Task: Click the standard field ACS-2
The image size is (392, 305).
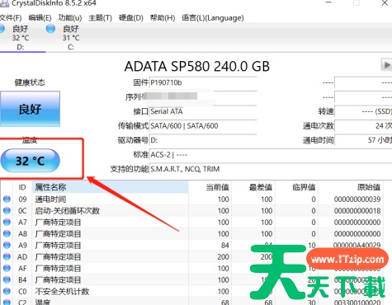Action: (271, 155)
